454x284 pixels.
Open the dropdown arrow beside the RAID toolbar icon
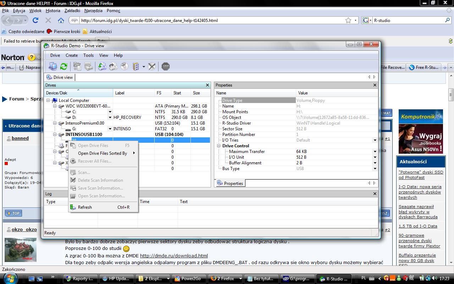coord(144,66)
